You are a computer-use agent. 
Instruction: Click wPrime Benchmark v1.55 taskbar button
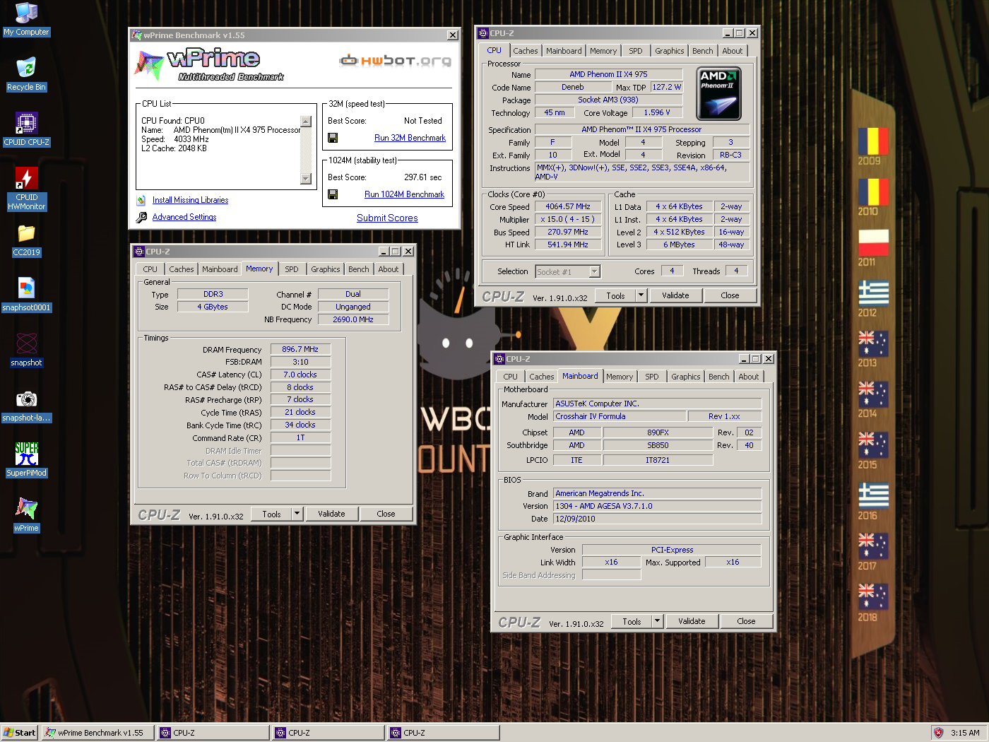(98, 733)
